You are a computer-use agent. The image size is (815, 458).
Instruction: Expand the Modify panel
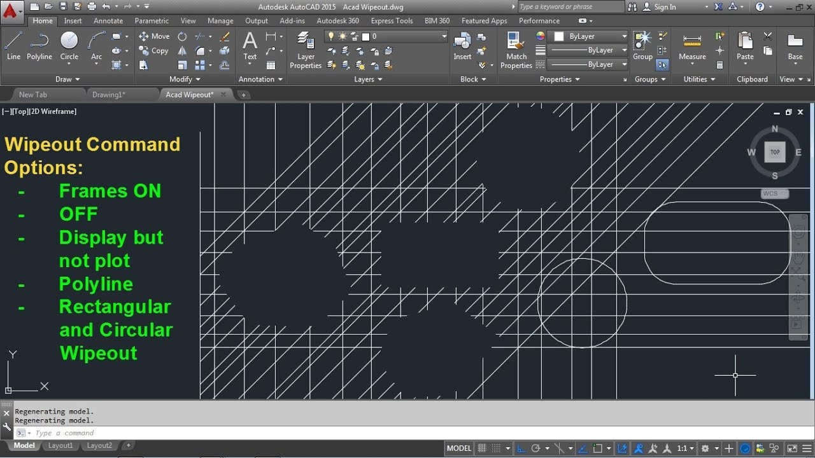[x=185, y=80]
